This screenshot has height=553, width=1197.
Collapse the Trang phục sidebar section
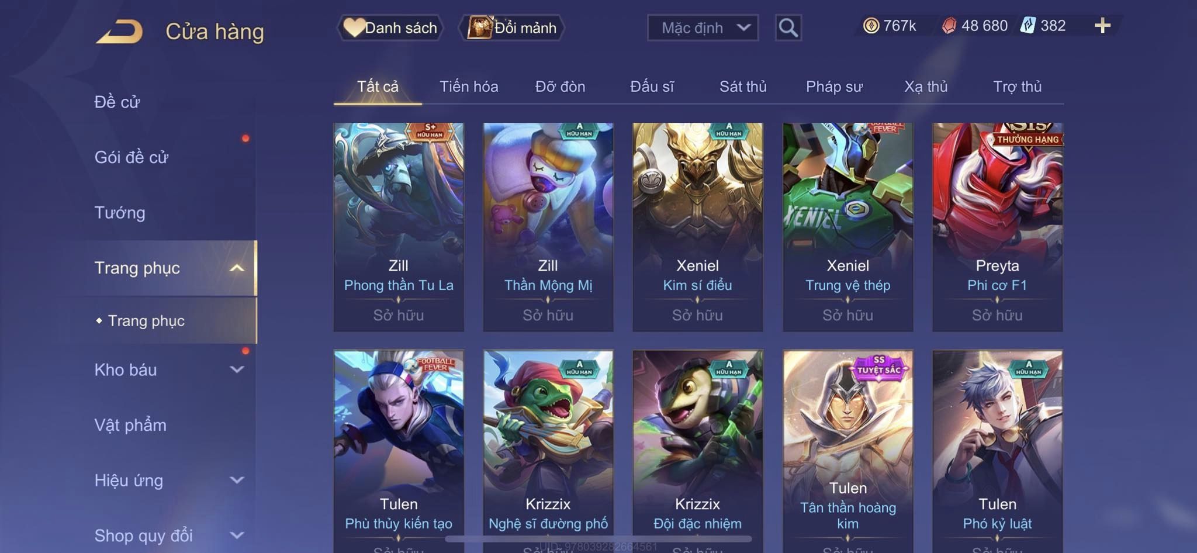coord(237,268)
